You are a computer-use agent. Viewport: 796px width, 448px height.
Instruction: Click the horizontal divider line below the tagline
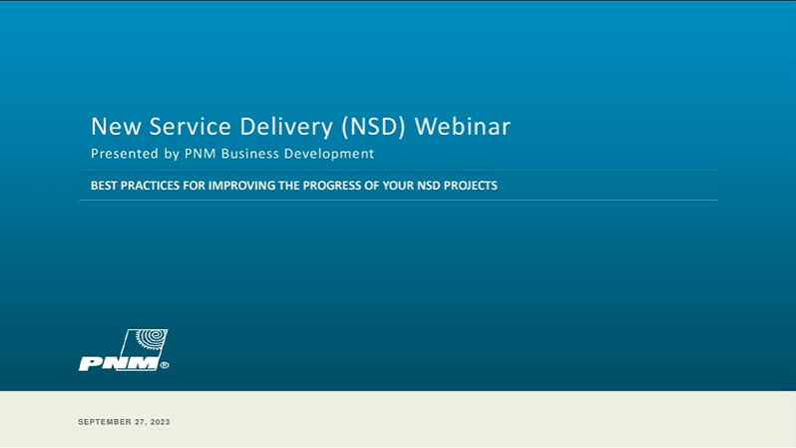point(398,201)
